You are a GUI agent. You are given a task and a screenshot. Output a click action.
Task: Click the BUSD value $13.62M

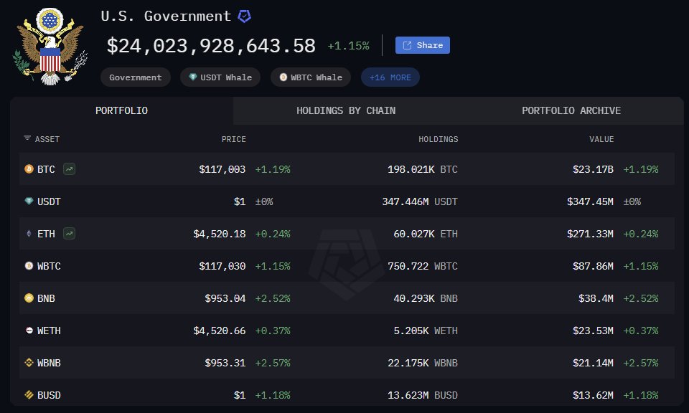tap(593, 396)
